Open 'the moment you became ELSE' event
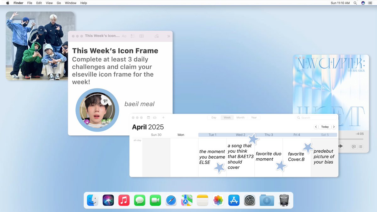This screenshot has height=212, width=377. point(212,157)
